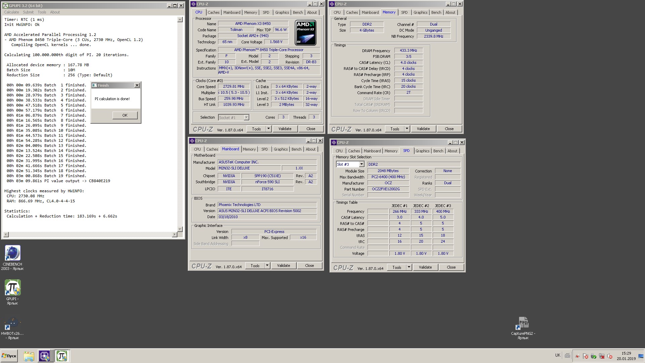
Task: Click the GPUPI horizontal scrollbar left arrow
Action: (6, 235)
